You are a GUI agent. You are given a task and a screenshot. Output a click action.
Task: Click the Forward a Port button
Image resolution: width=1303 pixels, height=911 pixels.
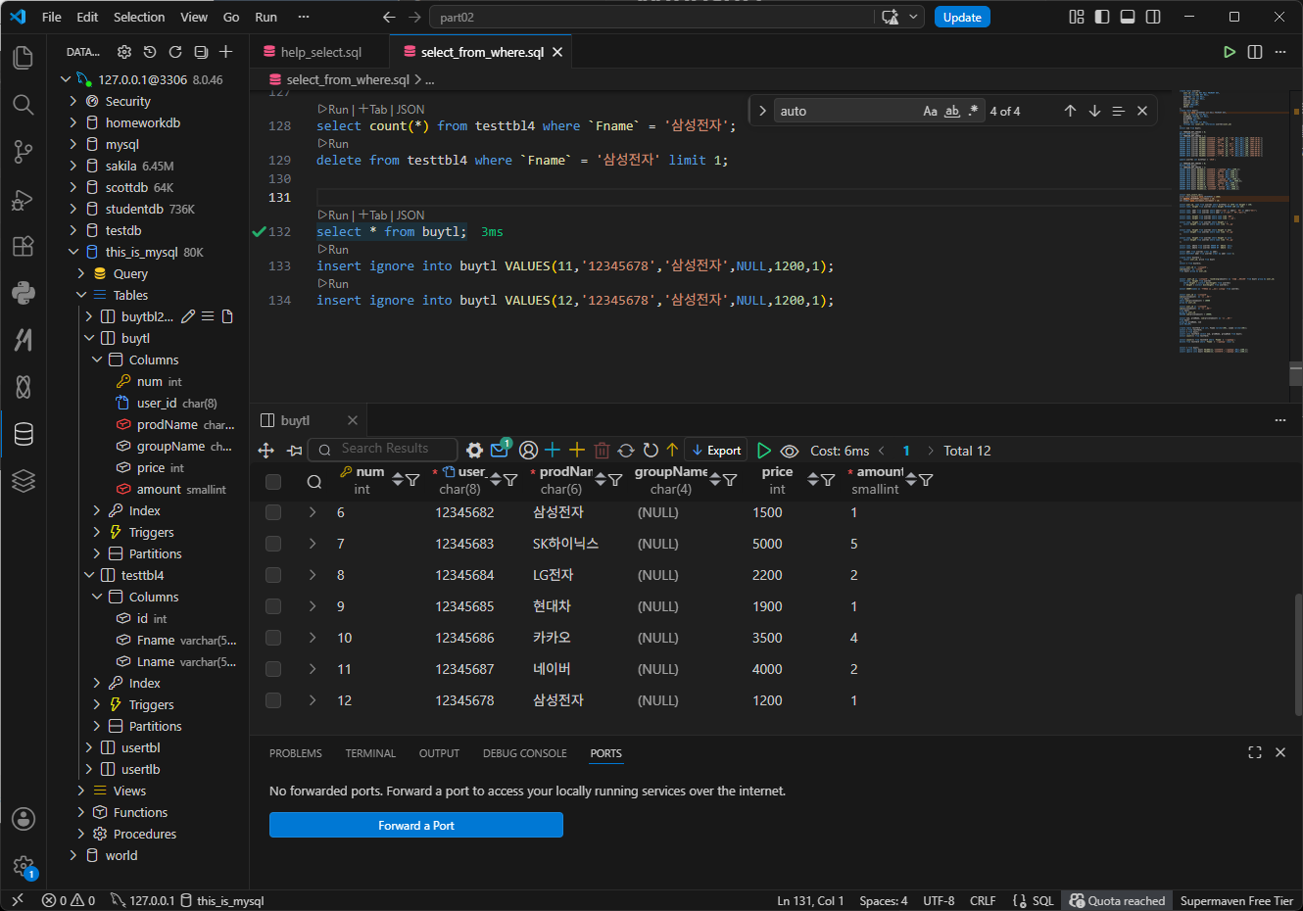416,826
